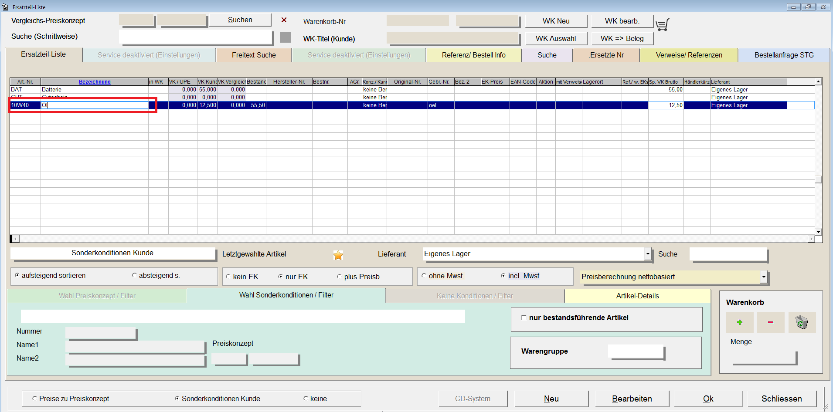Viewport: 833px width, 412px height.
Task: Click the Schliessen button
Action: pyautogui.click(x=782, y=398)
